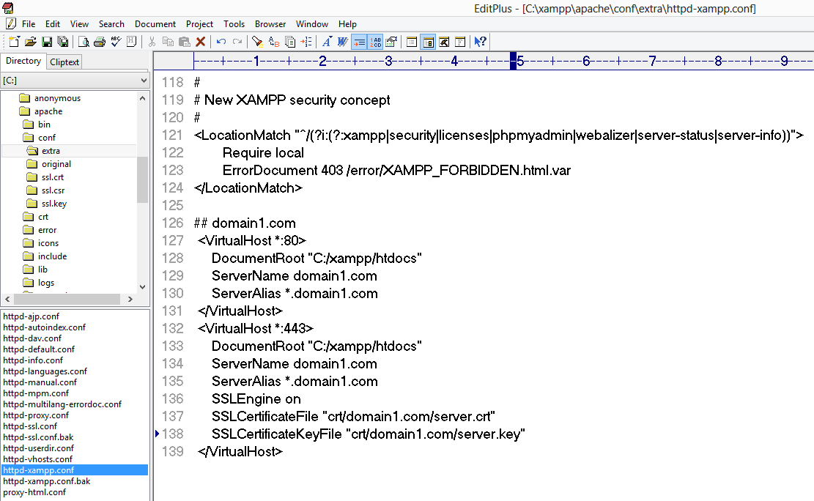Toggle line numbers display button
The width and height of the screenshot is (814, 501).
click(375, 42)
